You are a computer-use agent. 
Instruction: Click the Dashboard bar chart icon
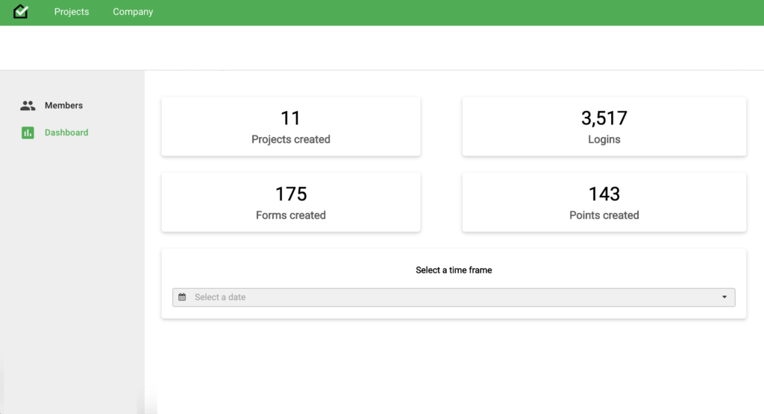28,133
